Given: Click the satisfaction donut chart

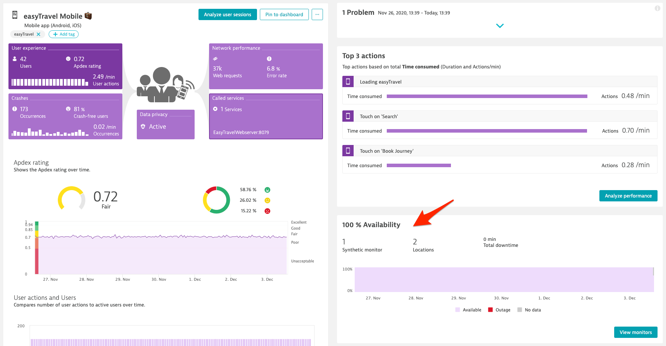Looking at the screenshot, I should 216,200.
